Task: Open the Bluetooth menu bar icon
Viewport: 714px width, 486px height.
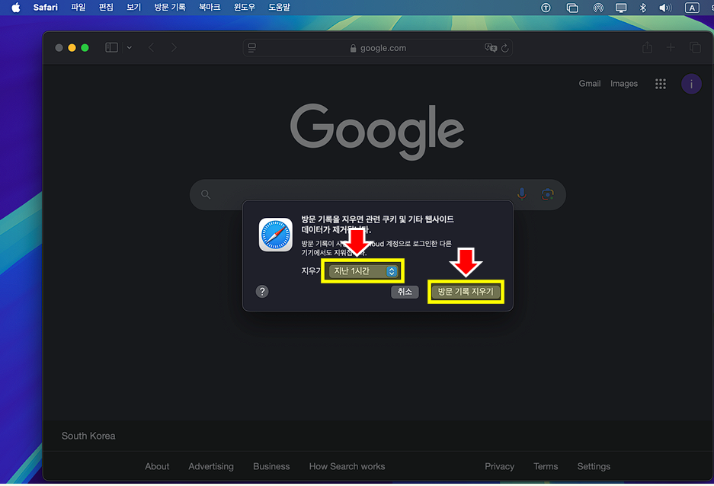Action: [643, 8]
